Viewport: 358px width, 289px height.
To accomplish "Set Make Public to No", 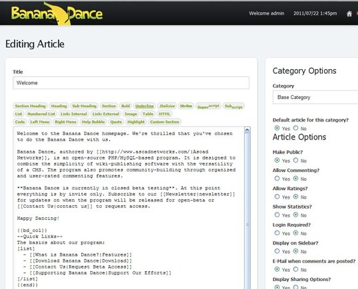I will point(295,160).
